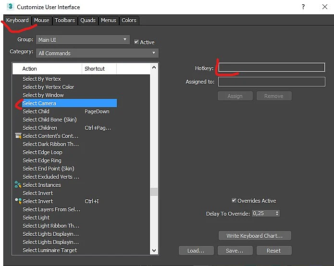Click the Select Content's Container action icon

(18, 136)
